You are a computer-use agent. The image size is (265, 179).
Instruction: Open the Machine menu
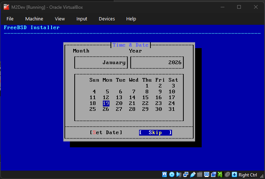[x=34, y=19]
